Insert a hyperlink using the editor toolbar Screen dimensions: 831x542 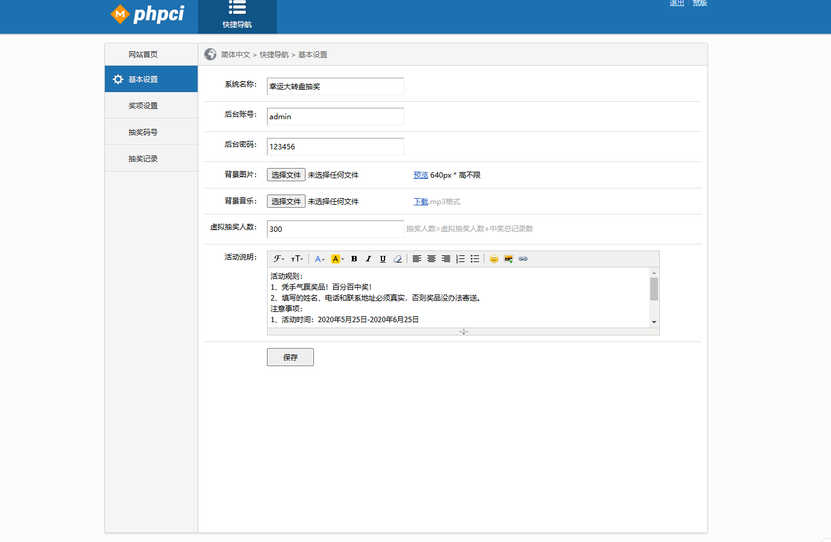pos(523,258)
